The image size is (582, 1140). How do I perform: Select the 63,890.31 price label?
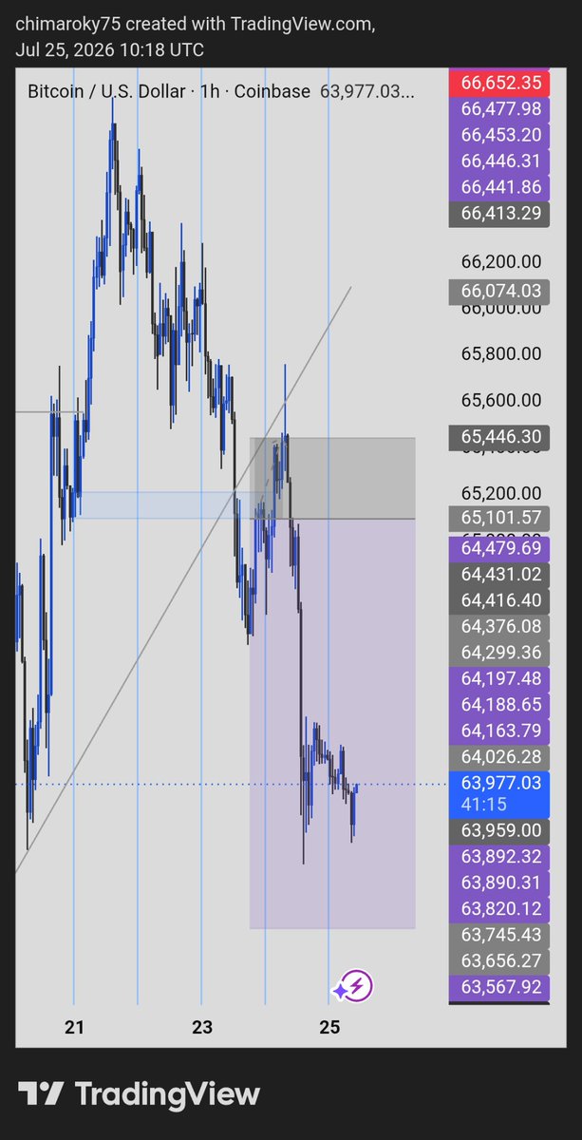coord(499,883)
